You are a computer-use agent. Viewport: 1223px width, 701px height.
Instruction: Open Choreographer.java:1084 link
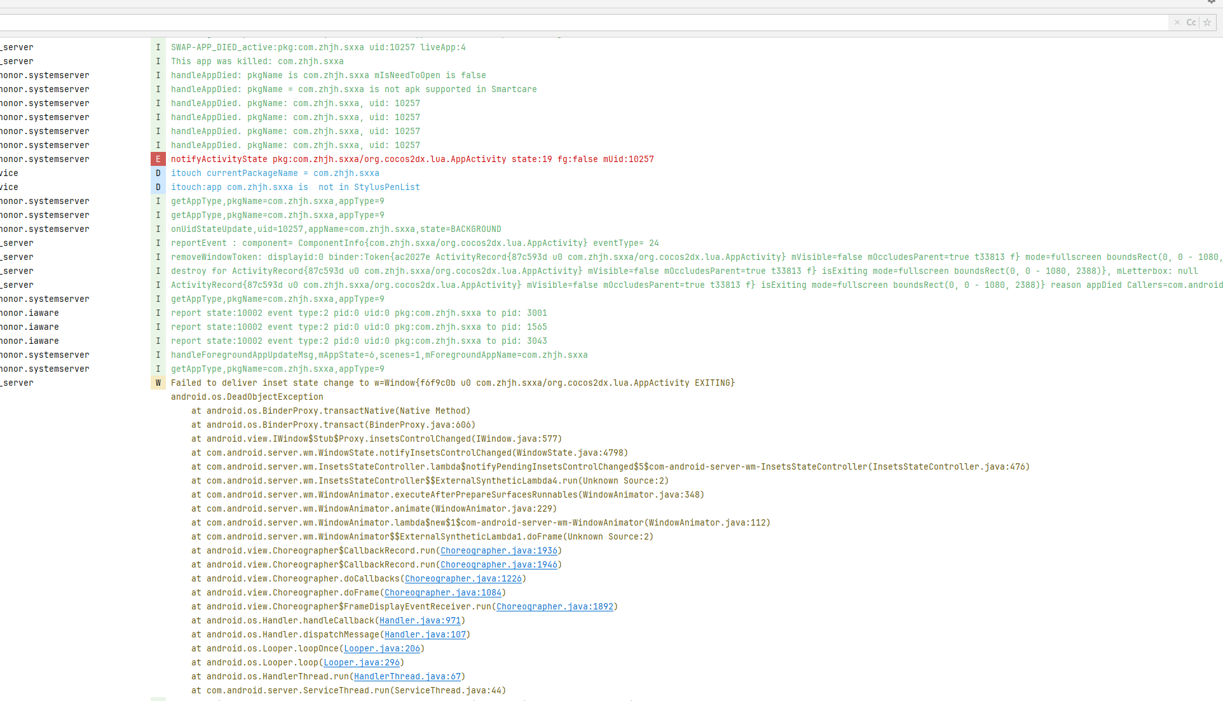tap(443, 593)
